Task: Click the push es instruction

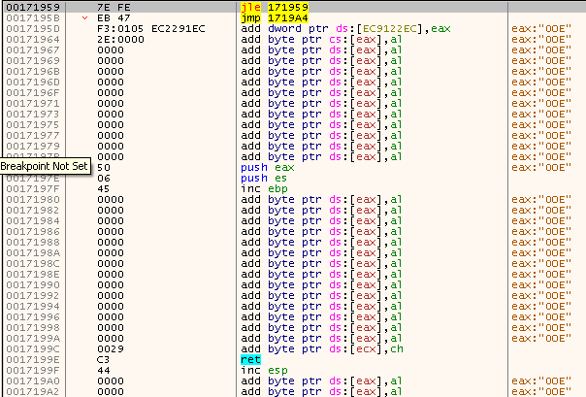Action: 259,178
